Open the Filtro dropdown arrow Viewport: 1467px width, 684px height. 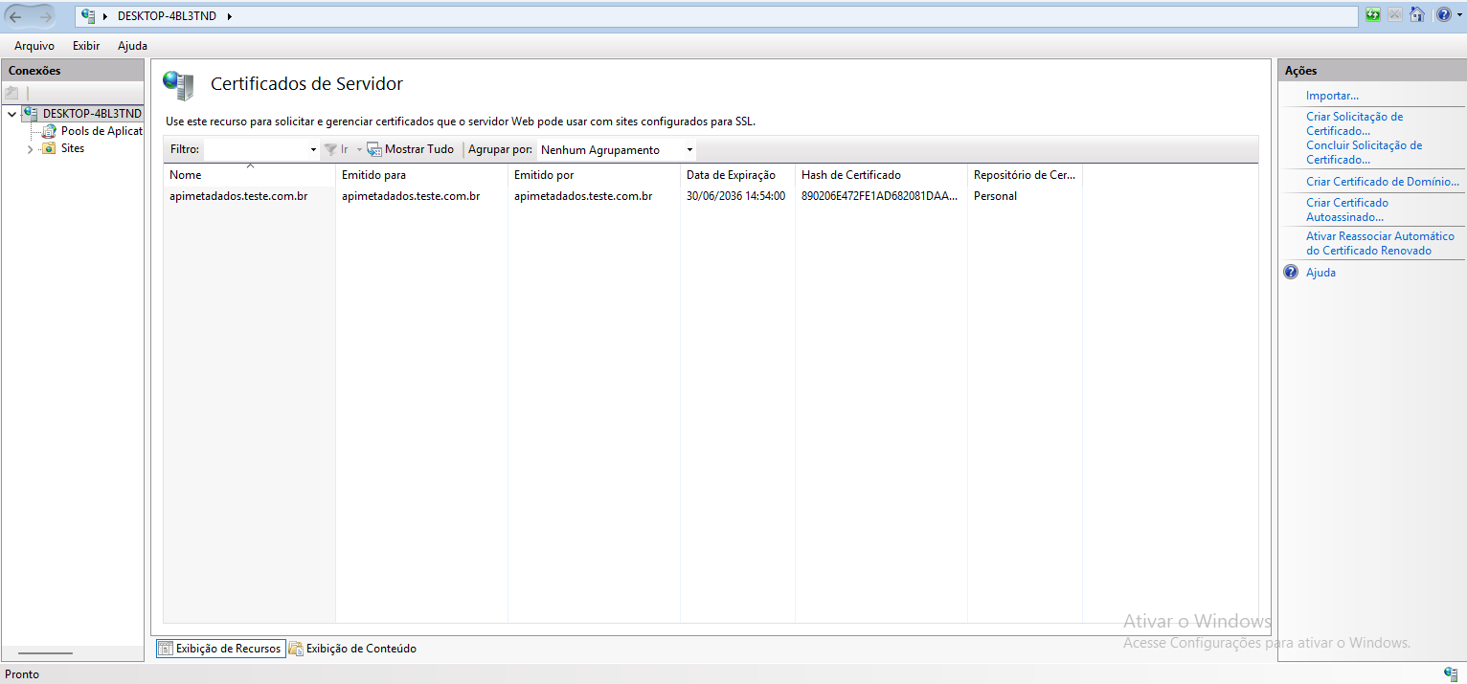coord(313,150)
